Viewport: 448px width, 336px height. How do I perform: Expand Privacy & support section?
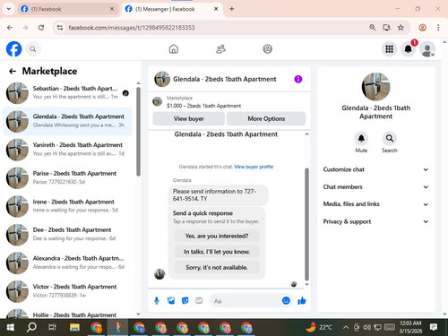click(375, 221)
